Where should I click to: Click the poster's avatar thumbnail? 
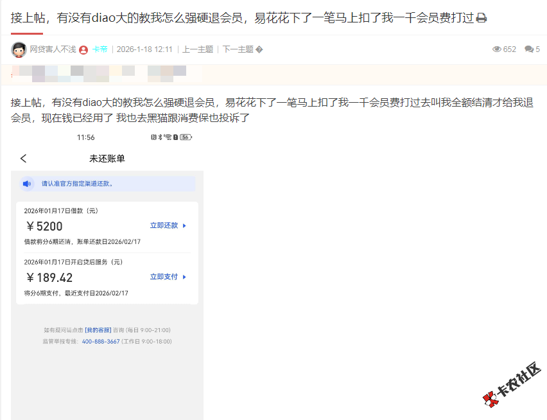[x=19, y=48]
